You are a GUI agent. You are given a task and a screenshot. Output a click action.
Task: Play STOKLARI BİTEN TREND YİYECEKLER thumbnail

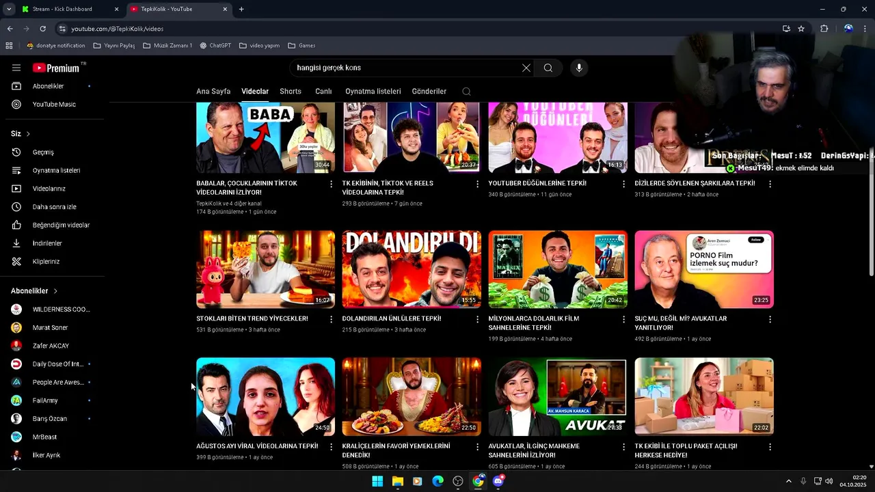(265, 269)
